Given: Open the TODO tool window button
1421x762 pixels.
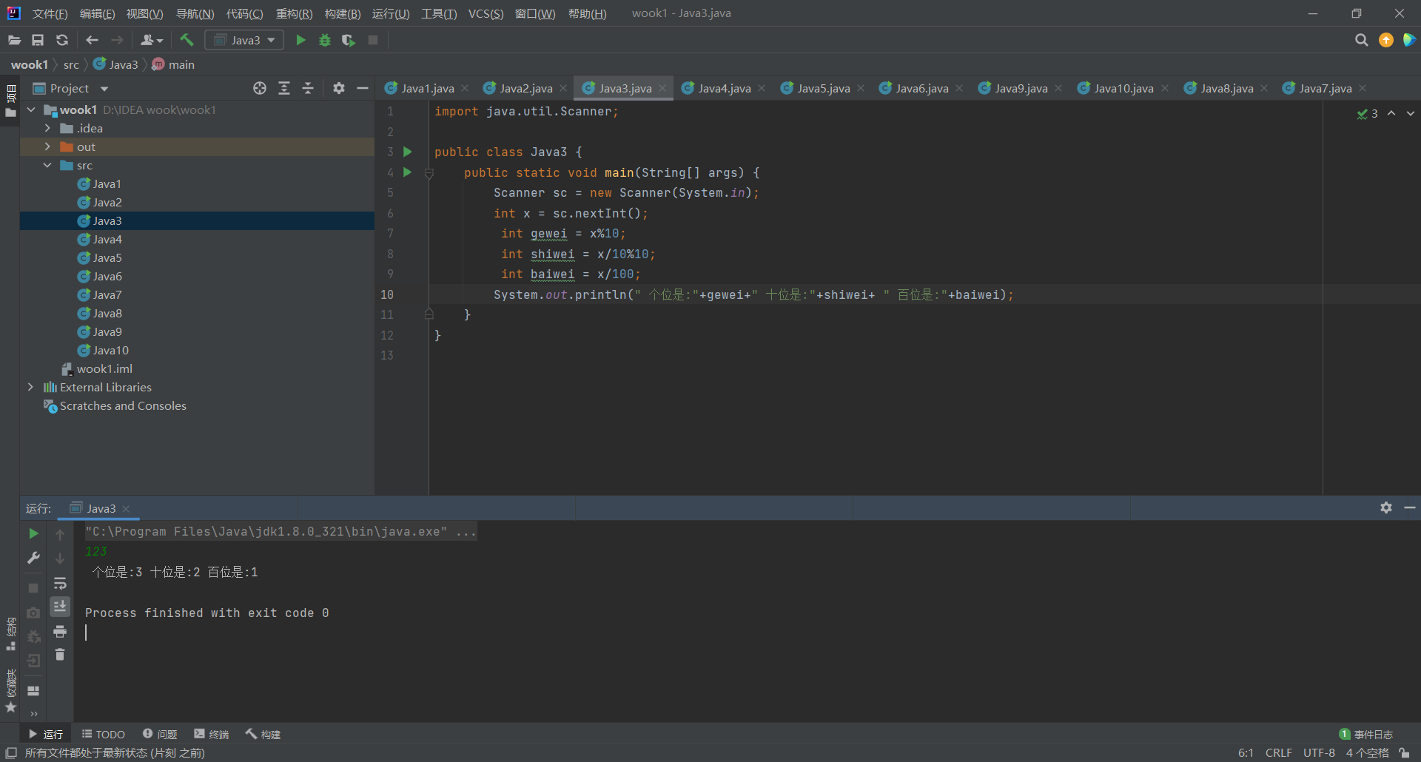Looking at the screenshot, I should tap(103, 734).
